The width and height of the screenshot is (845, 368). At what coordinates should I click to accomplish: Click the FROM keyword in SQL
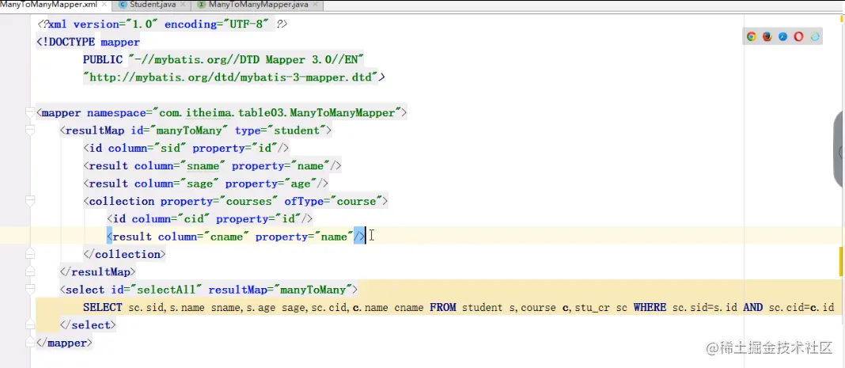click(x=443, y=308)
